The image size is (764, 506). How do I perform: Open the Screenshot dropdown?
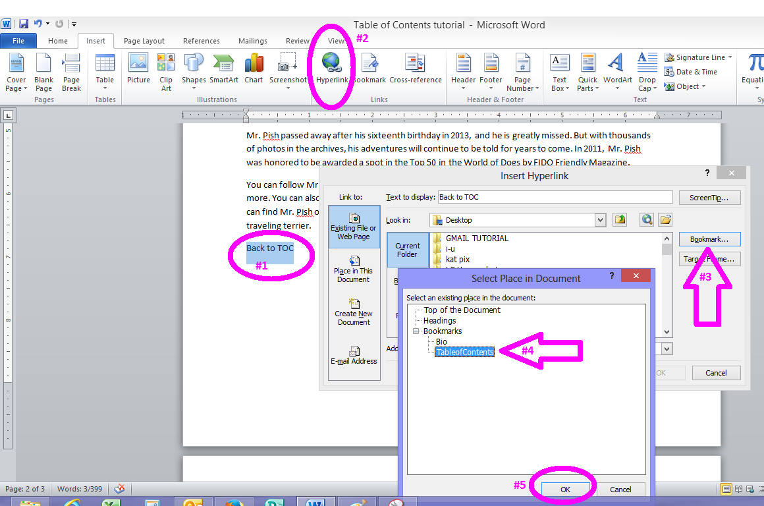coord(288,72)
